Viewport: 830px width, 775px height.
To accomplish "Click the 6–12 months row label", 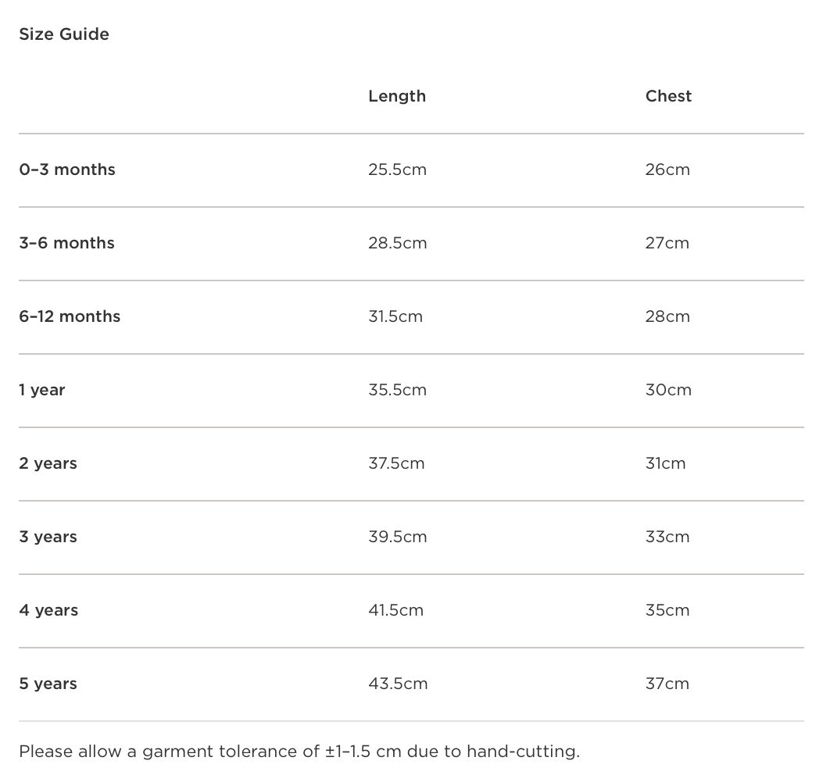I will [70, 316].
